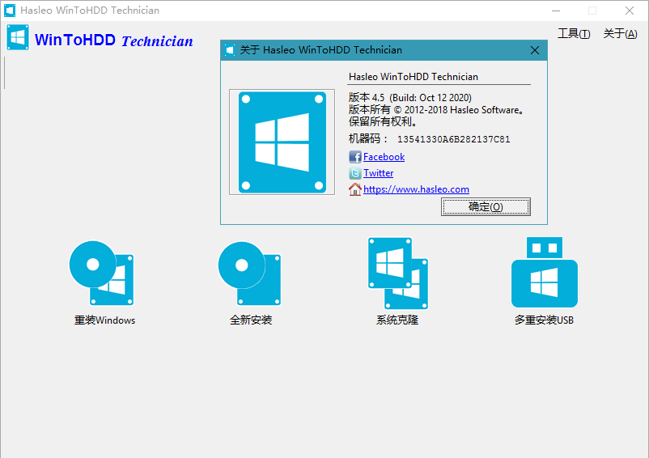Follow the Twitter link
The image size is (649, 458).
click(x=378, y=173)
